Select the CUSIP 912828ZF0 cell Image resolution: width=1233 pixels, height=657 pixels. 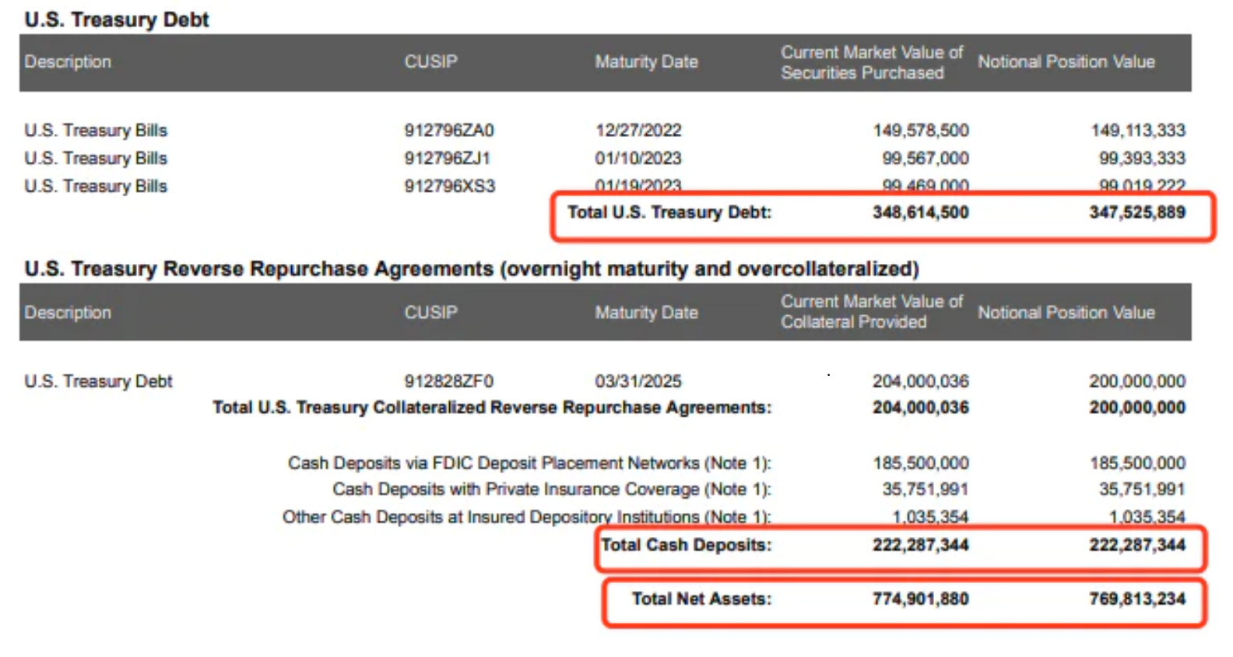click(x=448, y=381)
